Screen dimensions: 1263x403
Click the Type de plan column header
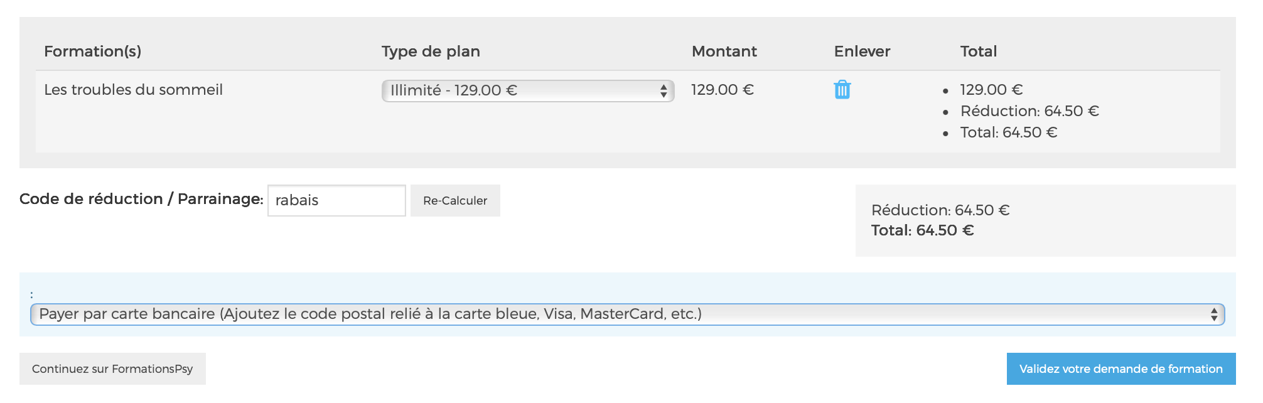[x=431, y=51]
